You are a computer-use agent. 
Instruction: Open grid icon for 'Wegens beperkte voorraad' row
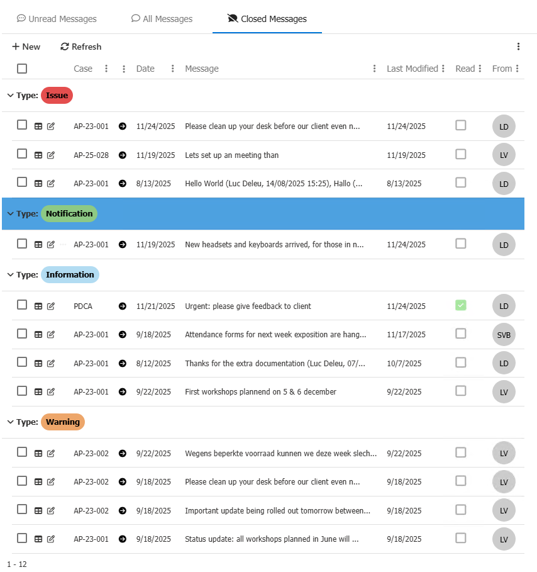[38, 454]
